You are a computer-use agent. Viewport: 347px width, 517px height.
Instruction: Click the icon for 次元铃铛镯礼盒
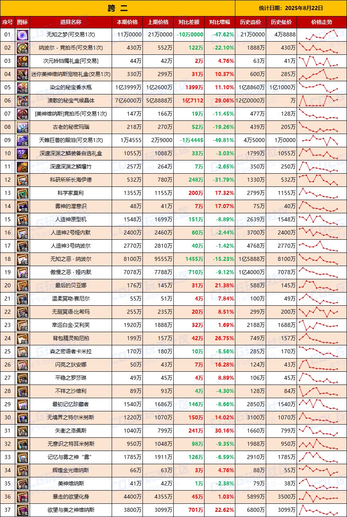coord(22,61)
